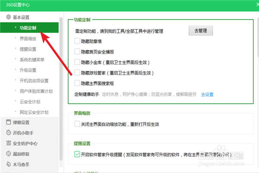Click the 需定制功能 instruction text

[119, 31]
